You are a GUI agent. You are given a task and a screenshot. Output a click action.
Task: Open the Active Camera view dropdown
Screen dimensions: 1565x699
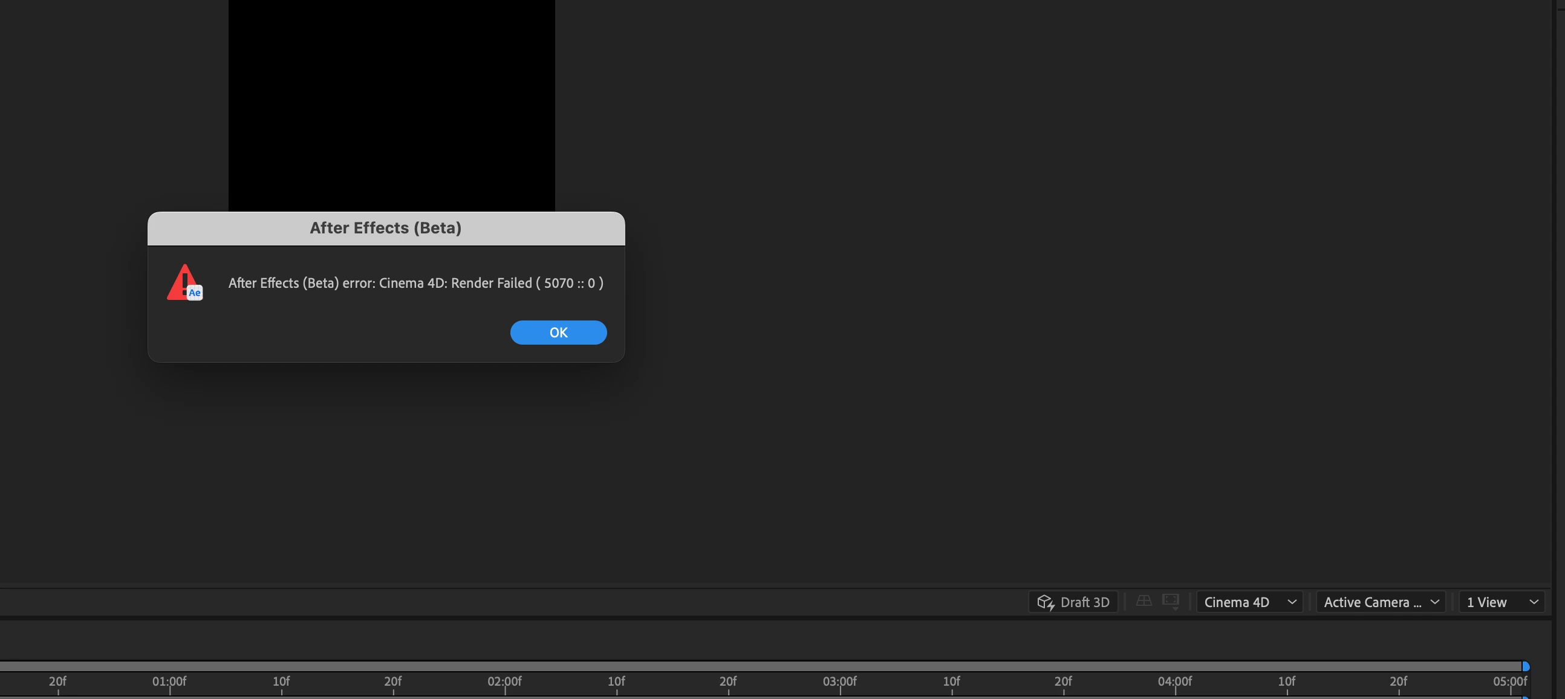[x=1381, y=602]
